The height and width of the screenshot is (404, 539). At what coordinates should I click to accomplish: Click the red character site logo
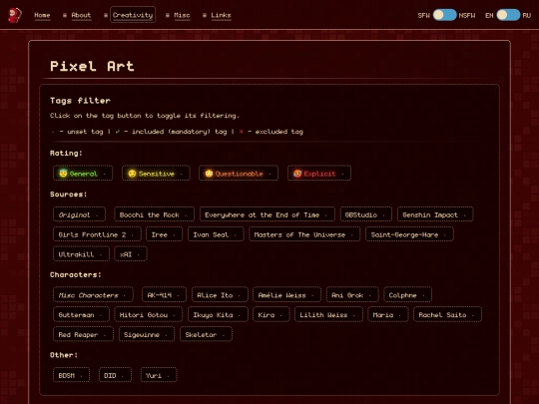tap(14, 15)
